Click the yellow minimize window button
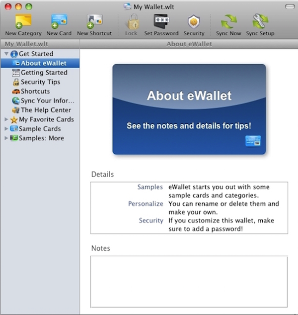This screenshot has height=315, width=298. [18, 7]
